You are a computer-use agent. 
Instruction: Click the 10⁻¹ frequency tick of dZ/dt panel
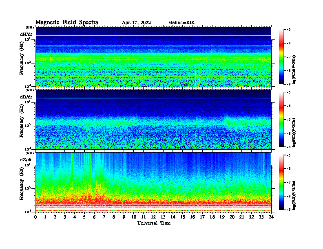click(28, 212)
